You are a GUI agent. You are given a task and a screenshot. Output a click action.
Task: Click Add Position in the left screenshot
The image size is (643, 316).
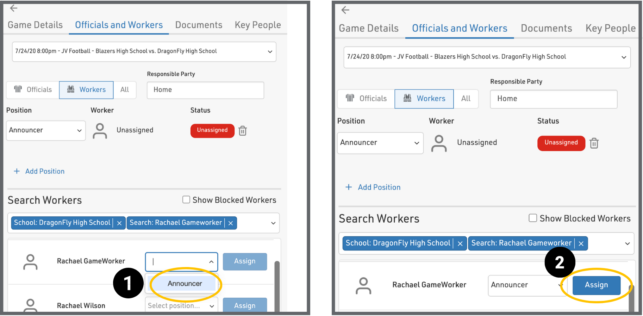coord(45,171)
